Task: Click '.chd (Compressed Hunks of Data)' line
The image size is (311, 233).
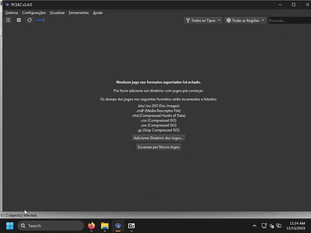Action: click(159, 116)
